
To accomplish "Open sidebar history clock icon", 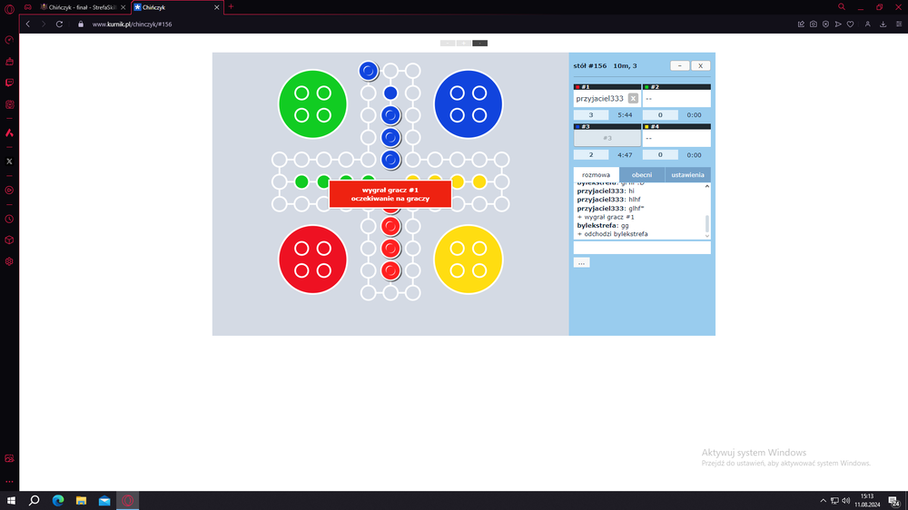I will 9,219.
